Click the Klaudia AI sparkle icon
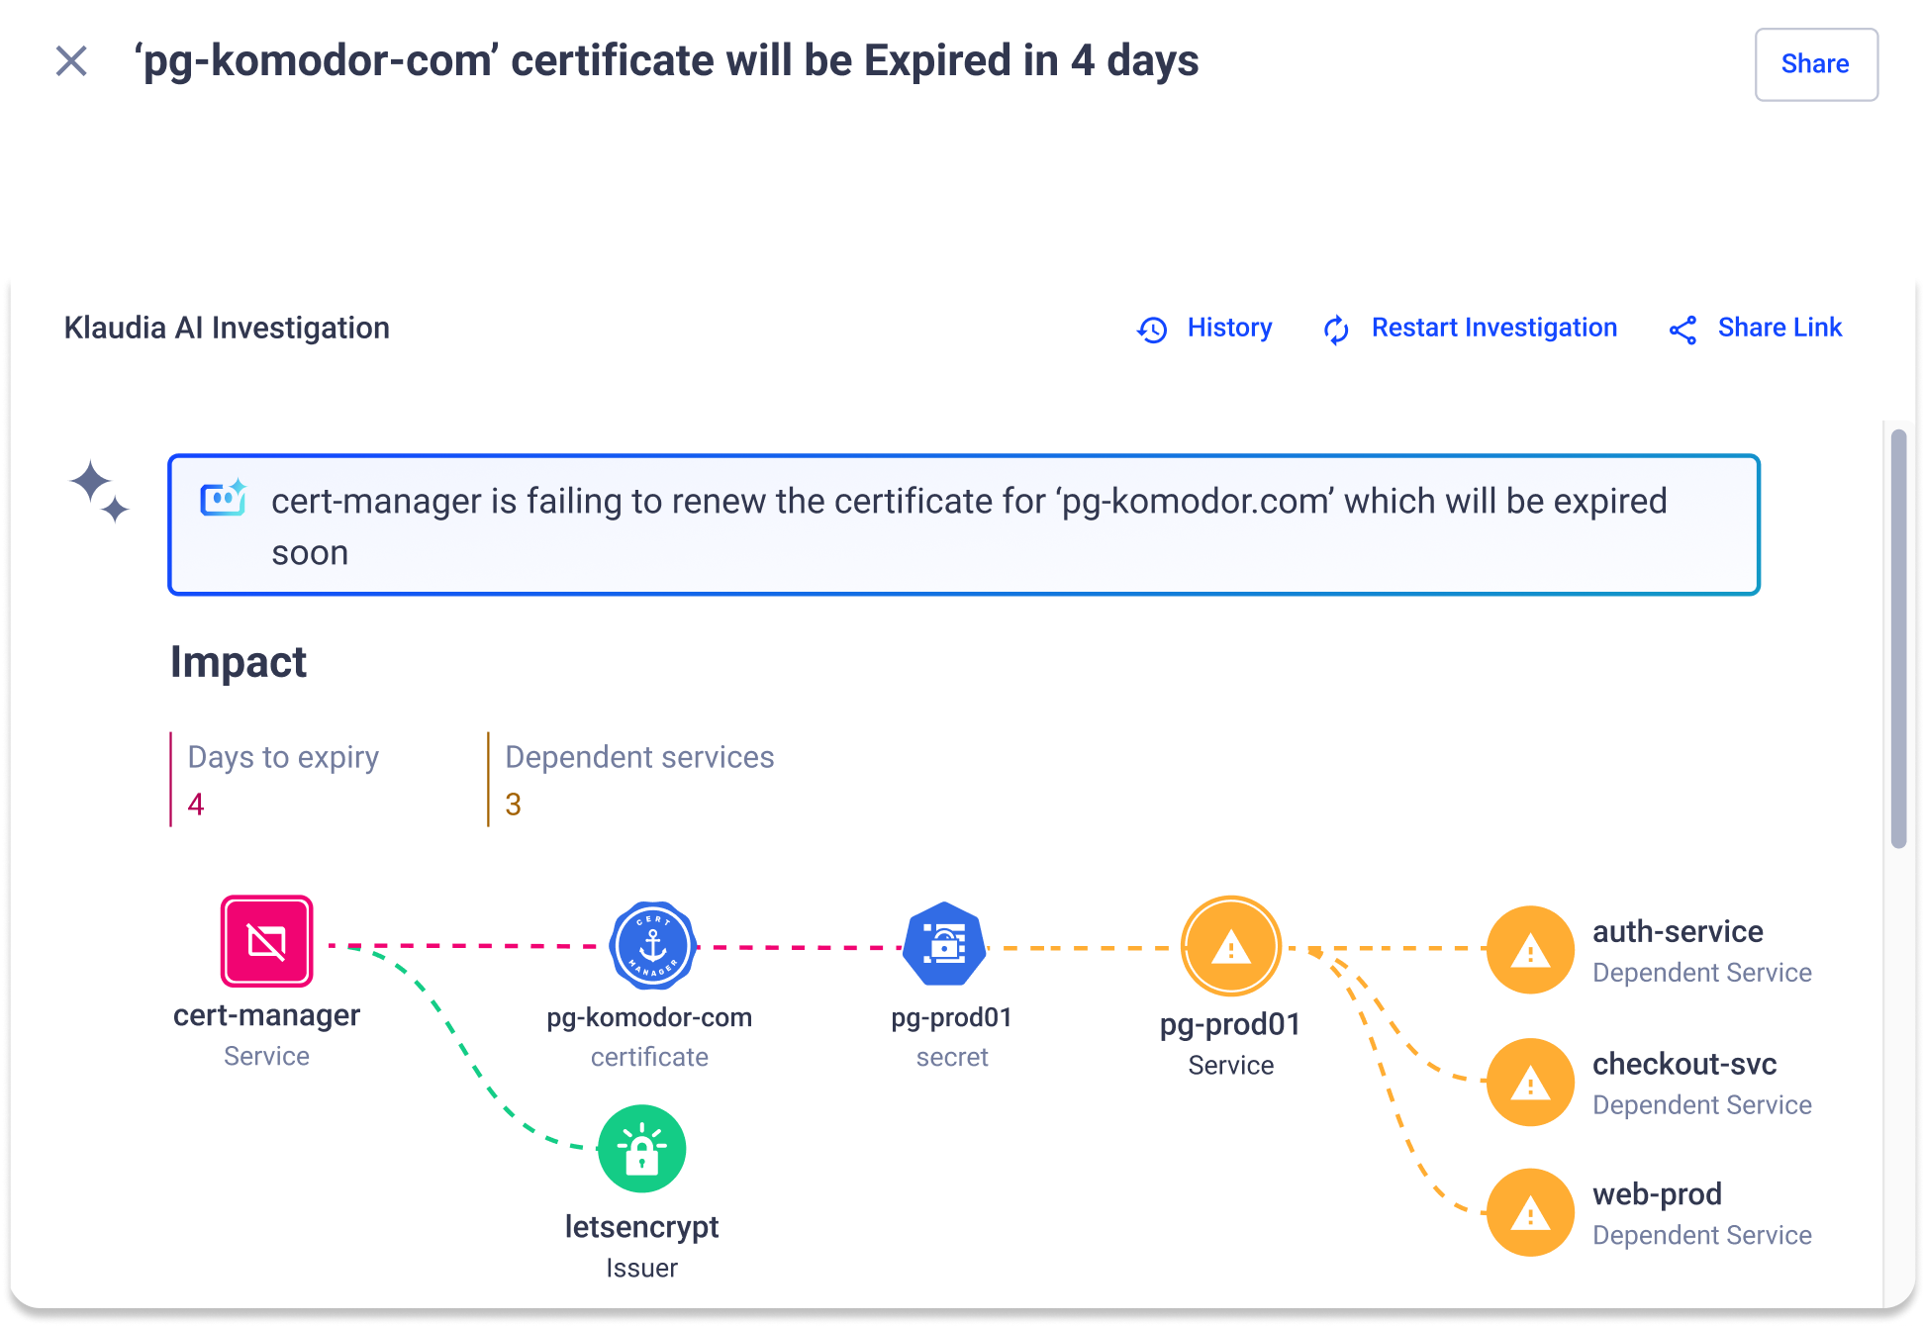Screen dimensions: 1923x1326 tap(99, 491)
